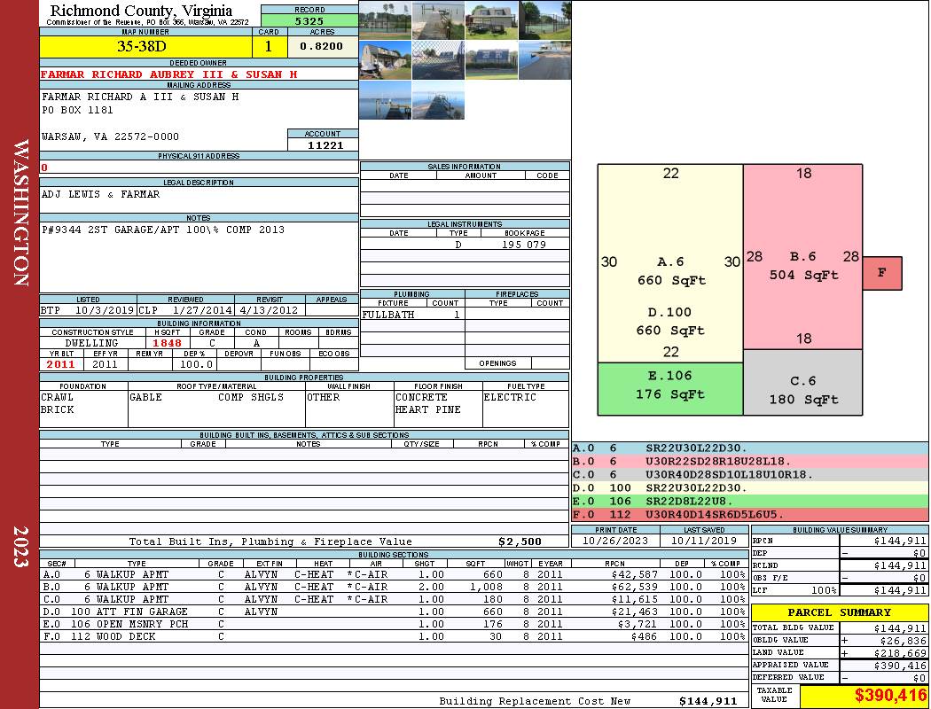This screenshot has height=709, width=931.
Task: Click APPRAISED VALUE amount $390,416
Action: [900, 666]
